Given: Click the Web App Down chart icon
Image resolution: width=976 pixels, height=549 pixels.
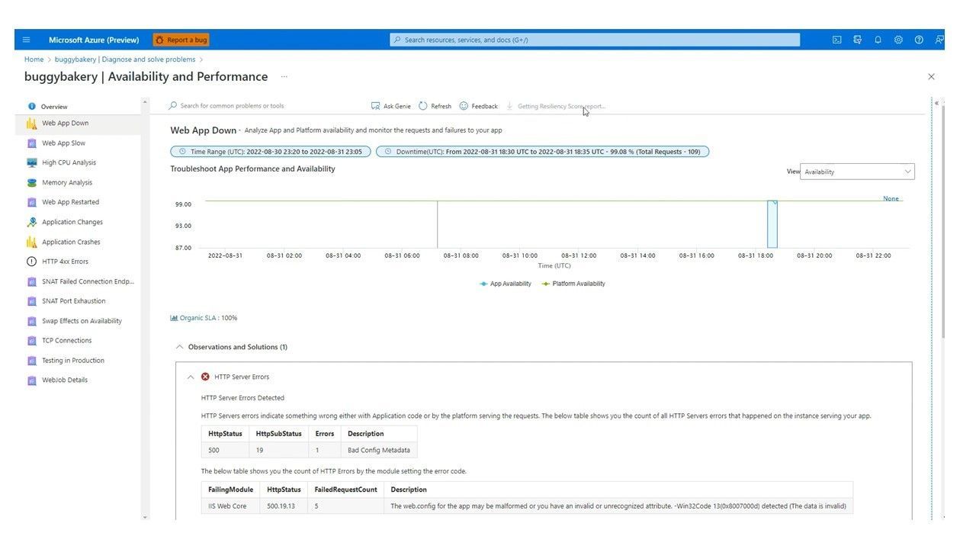Looking at the screenshot, I should coord(31,123).
